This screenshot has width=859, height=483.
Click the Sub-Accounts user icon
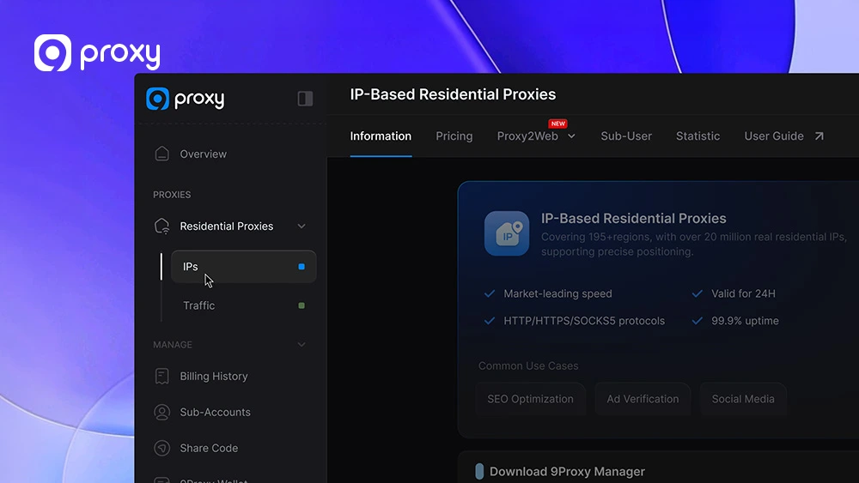(x=161, y=412)
